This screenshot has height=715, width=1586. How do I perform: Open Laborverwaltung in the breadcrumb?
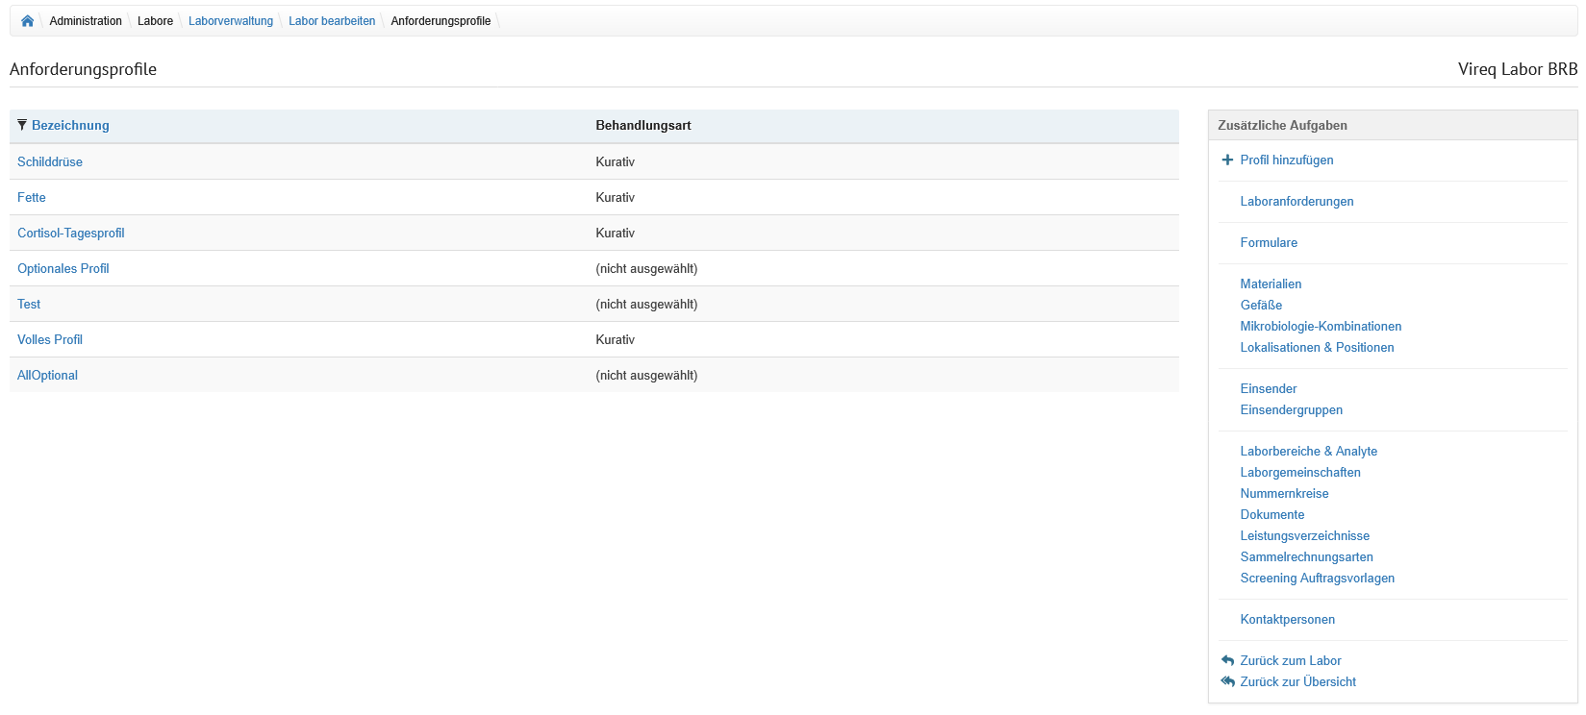pos(231,21)
